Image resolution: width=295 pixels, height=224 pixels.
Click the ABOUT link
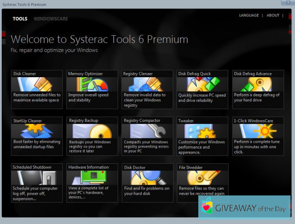[273, 15]
